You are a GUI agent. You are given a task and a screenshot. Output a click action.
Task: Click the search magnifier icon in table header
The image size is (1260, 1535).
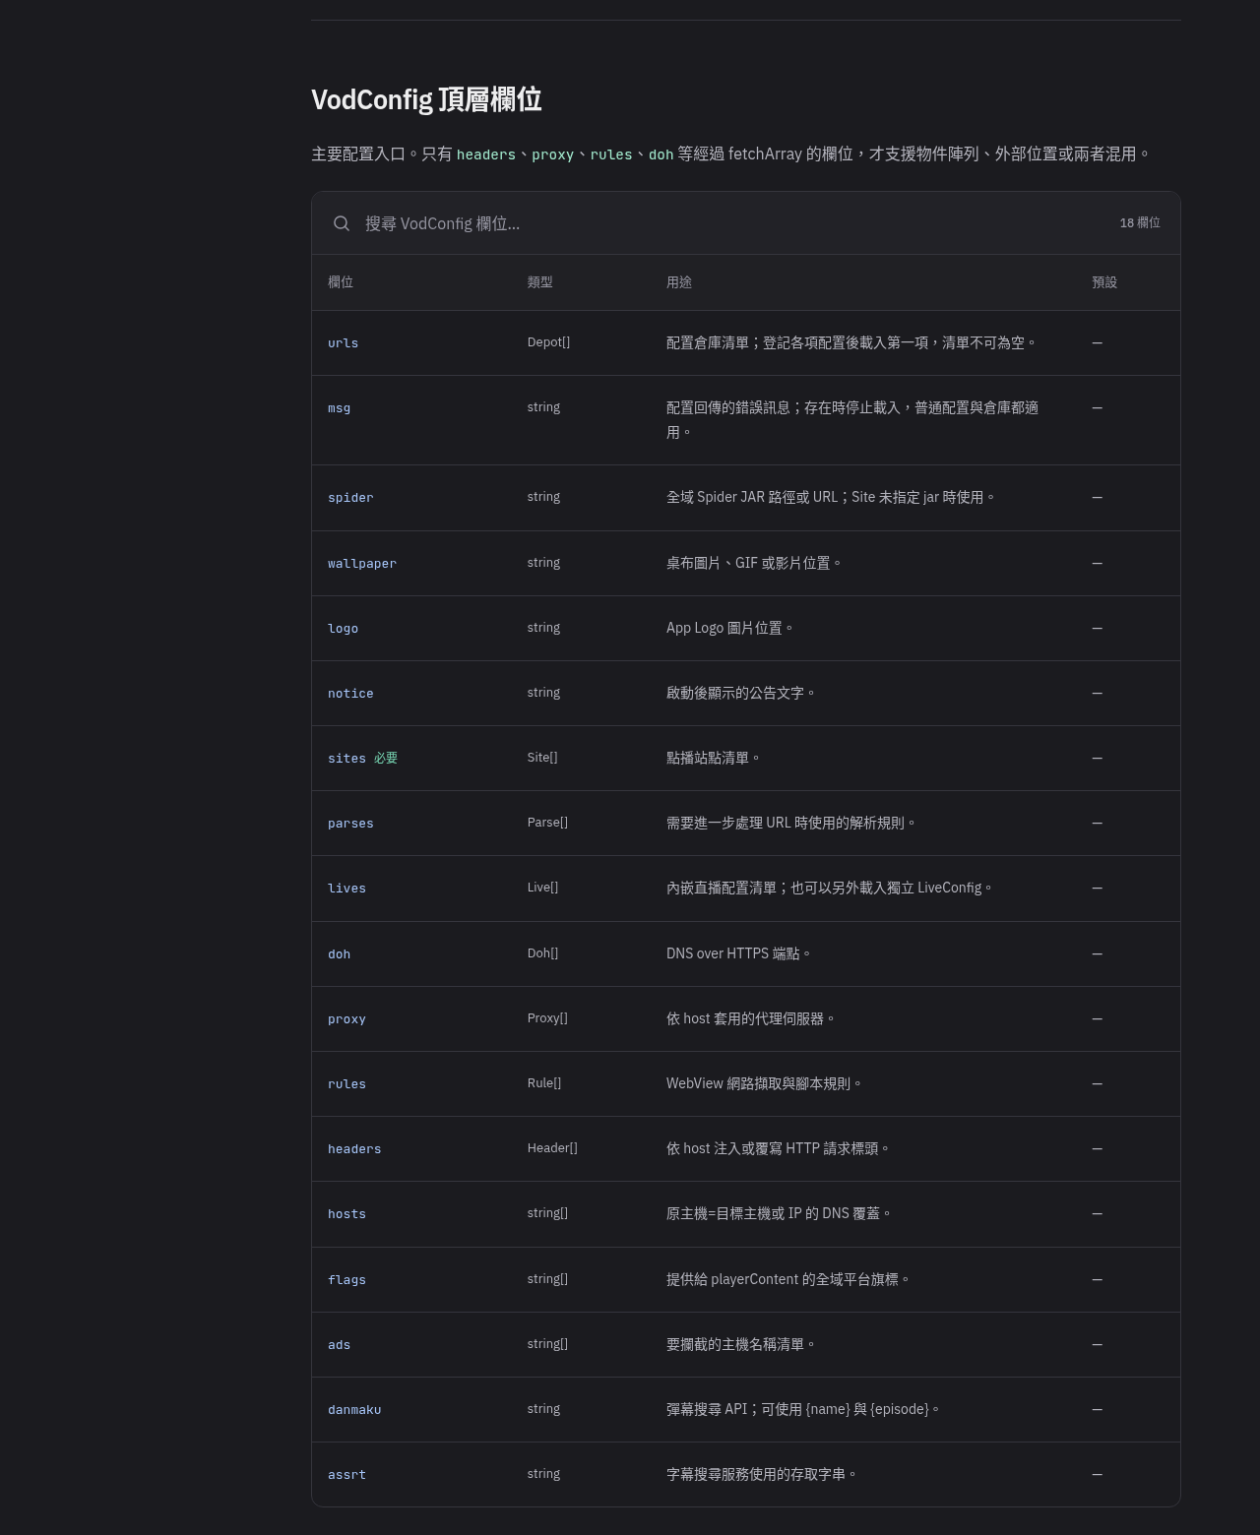342,223
